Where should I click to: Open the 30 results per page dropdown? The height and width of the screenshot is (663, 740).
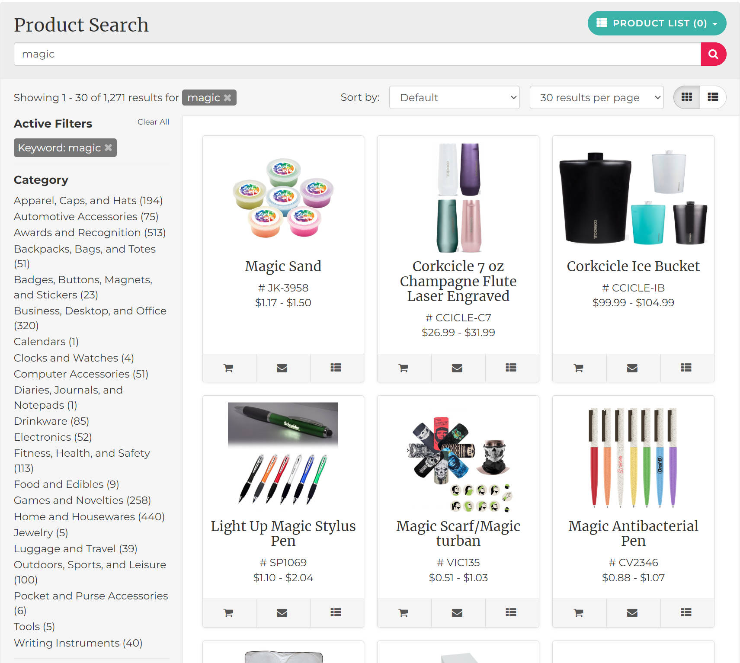[596, 97]
